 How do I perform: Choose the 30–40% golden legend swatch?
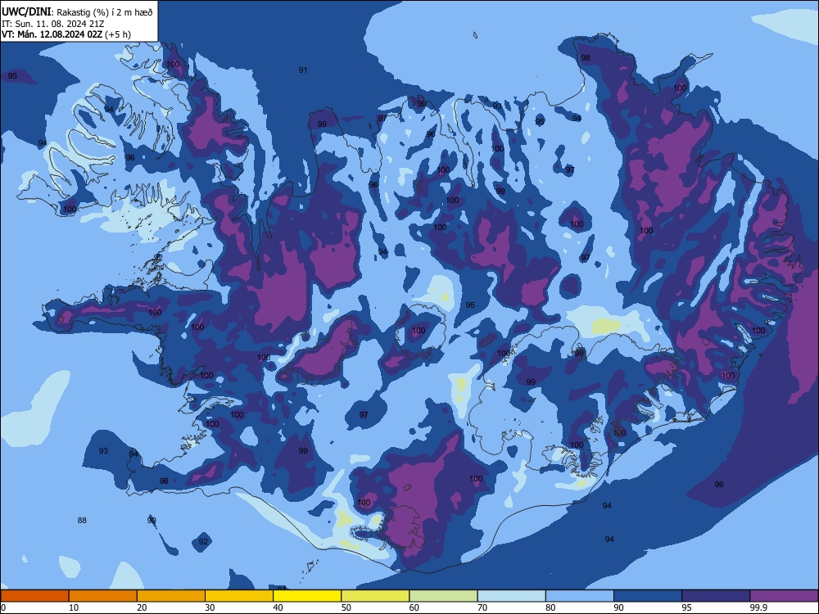tap(239, 596)
